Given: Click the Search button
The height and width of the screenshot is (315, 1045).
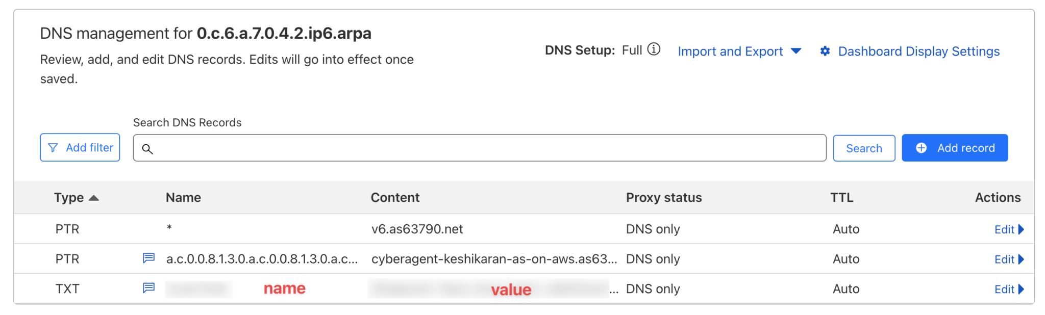Looking at the screenshot, I should pyautogui.click(x=864, y=148).
